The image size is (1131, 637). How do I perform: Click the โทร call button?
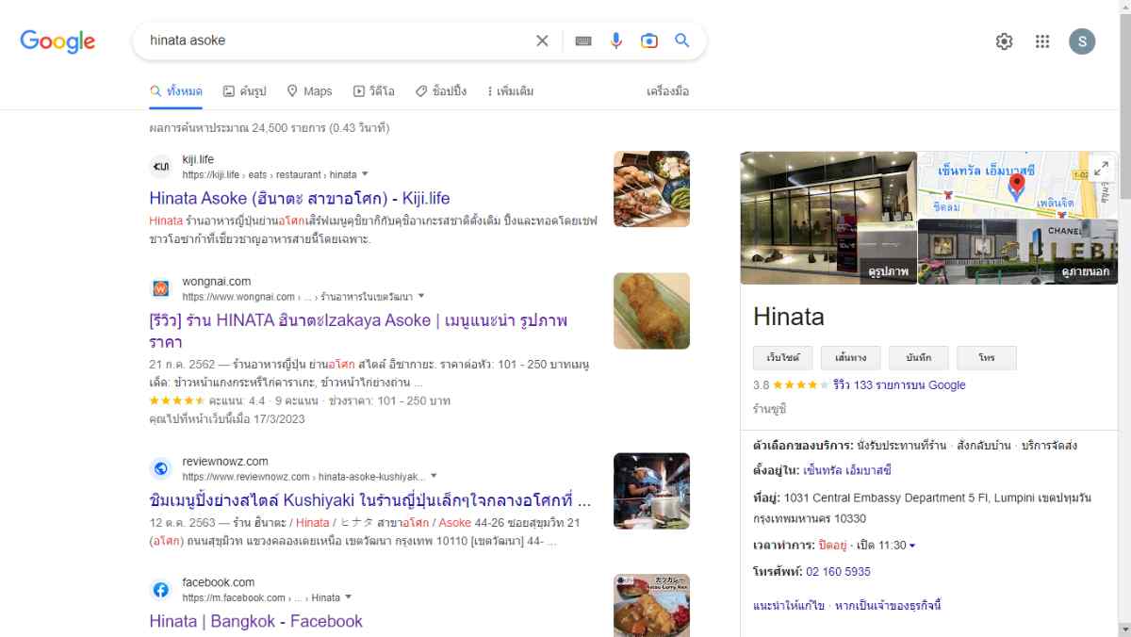[x=987, y=358]
